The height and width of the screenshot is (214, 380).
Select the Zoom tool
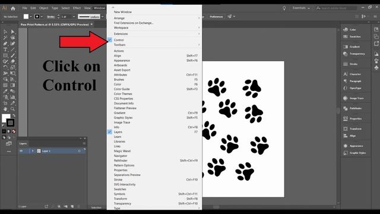(12, 109)
